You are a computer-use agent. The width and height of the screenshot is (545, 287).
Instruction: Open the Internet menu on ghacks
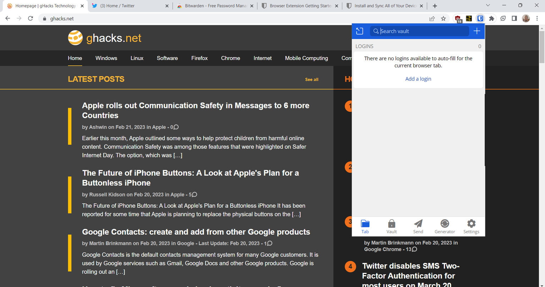263,58
